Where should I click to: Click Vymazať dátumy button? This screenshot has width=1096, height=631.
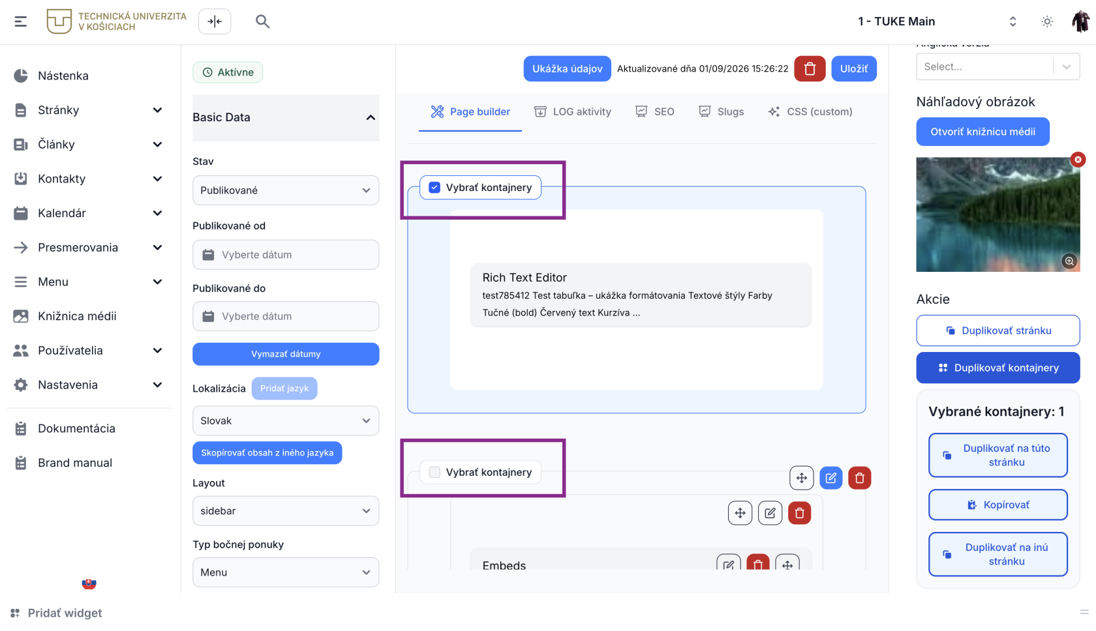(x=286, y=354)
